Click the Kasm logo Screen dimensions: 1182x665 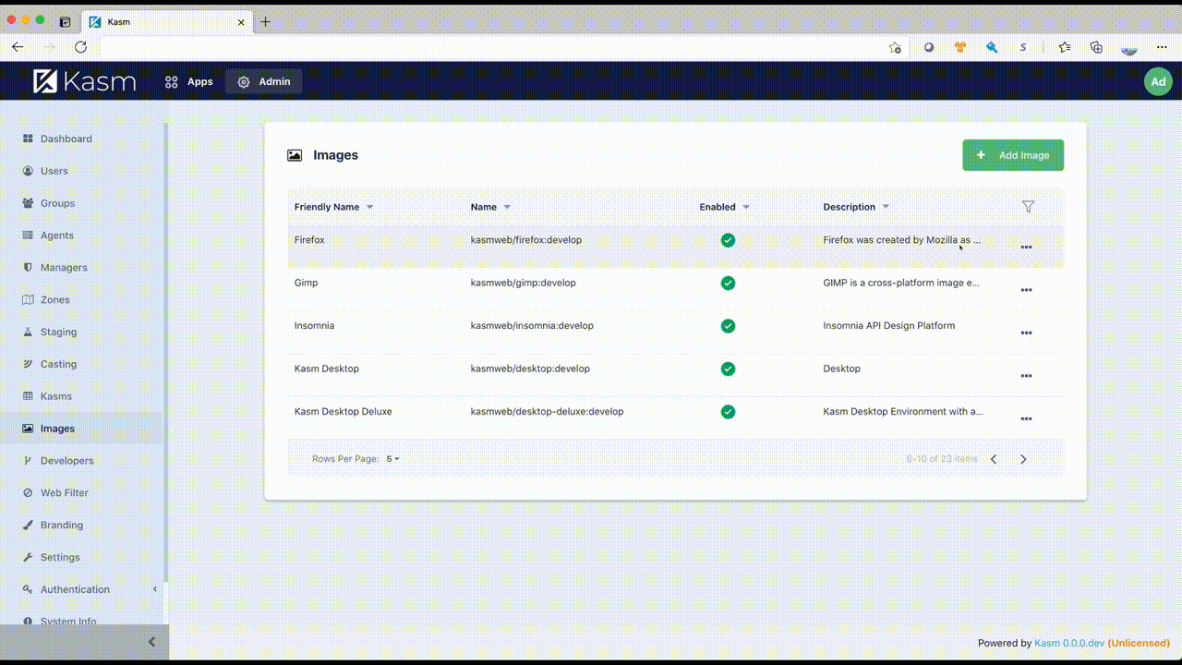point(84,81)
